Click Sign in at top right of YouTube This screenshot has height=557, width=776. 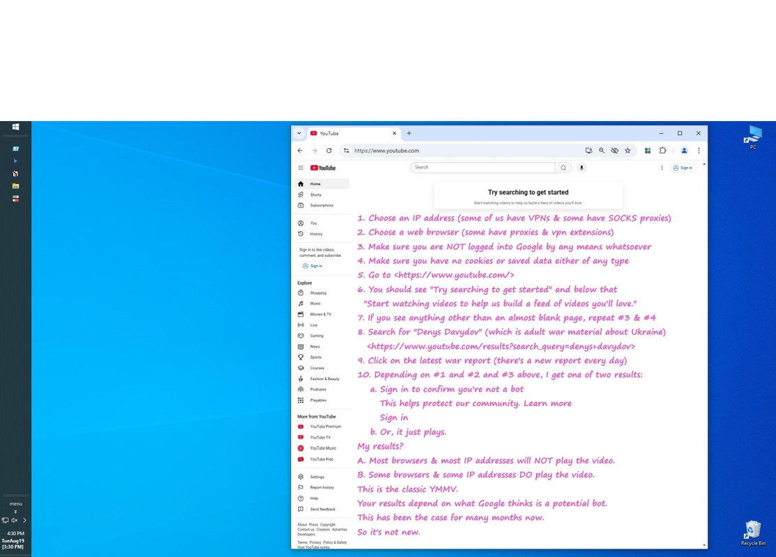(683, 168)
